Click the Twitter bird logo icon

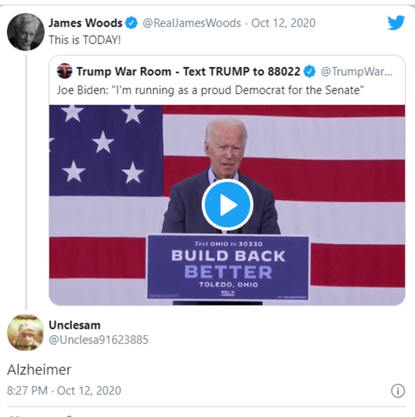(x=396, y=22)
